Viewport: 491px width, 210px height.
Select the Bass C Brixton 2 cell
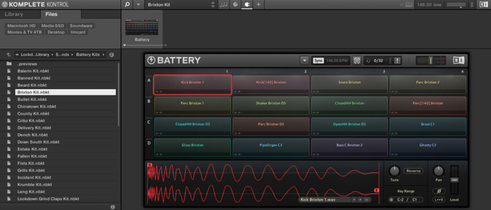pyautogui.click(x=349, y=147)
